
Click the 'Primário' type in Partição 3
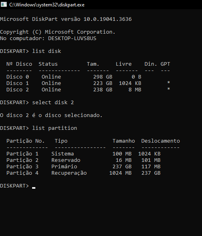point(64,167)
